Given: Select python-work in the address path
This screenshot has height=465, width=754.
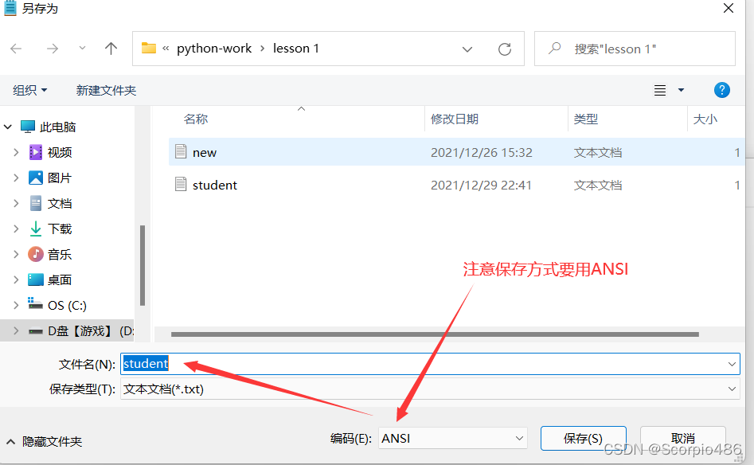Looking at the screenshot, I should coord(214,49).
